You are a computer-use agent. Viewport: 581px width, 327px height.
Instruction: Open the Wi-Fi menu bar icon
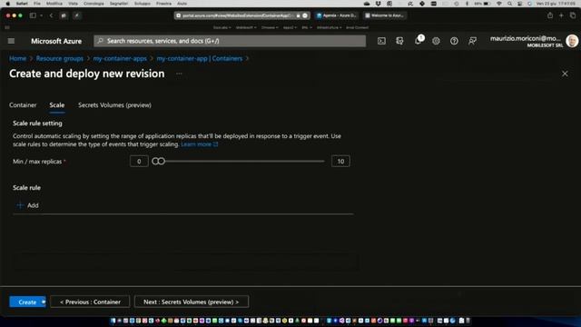tap(499, 4)
